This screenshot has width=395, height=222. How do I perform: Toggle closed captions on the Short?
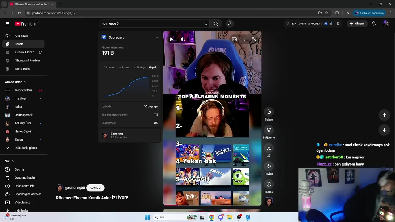point(234,39)
